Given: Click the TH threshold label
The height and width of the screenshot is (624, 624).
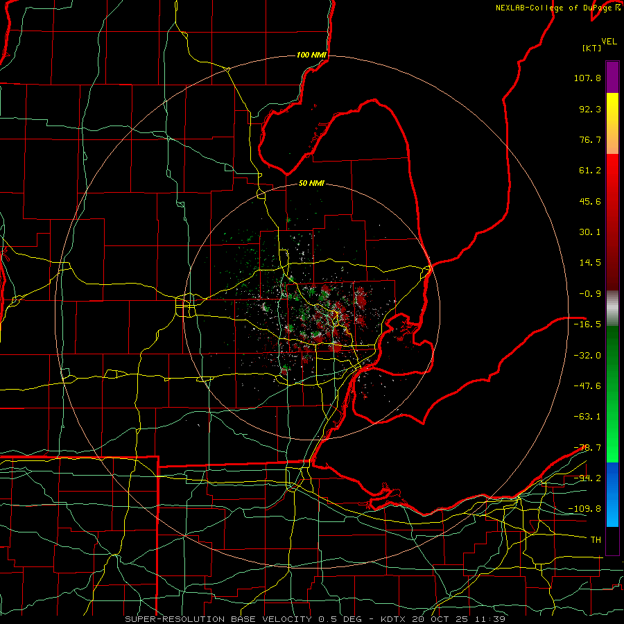Looking at the screenshot, I should click(596, 540).
